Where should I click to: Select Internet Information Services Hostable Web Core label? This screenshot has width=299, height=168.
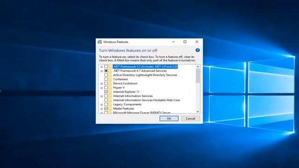(x=146, y=100)
